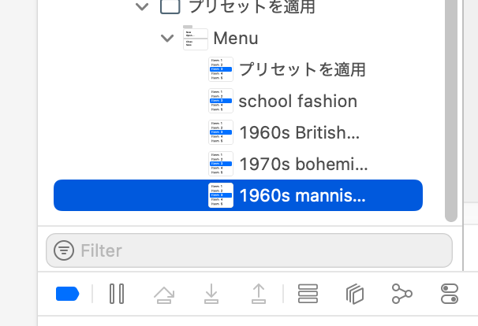Click the top プリセットを適用 control icon
Viewport: 478px width, 326px height.
[170, 7]
